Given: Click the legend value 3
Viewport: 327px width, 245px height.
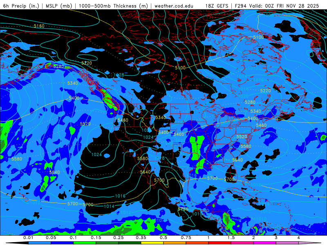Looking at the screenshot, I should tap(276, 238).
